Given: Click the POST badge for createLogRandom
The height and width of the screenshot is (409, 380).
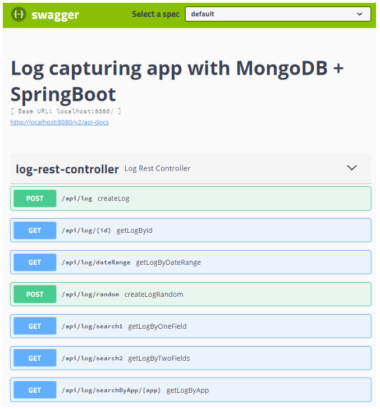Looking at the screenshot, I should [35, 294].
